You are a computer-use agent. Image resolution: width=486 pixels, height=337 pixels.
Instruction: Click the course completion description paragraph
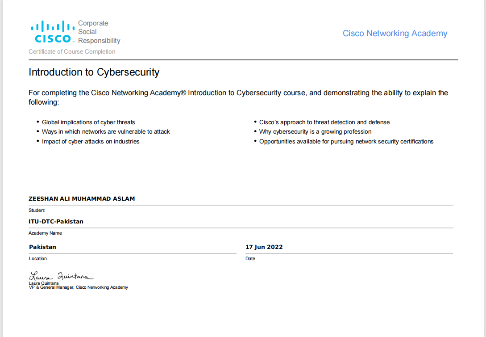[x=238, y=97]
